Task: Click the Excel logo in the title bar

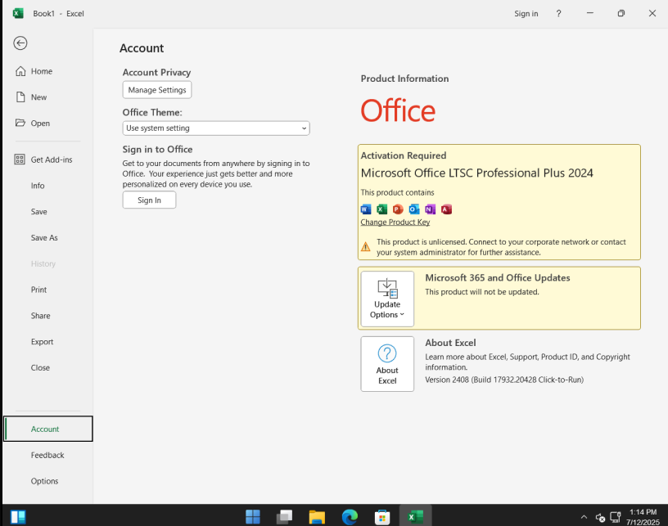Action: 18,13
